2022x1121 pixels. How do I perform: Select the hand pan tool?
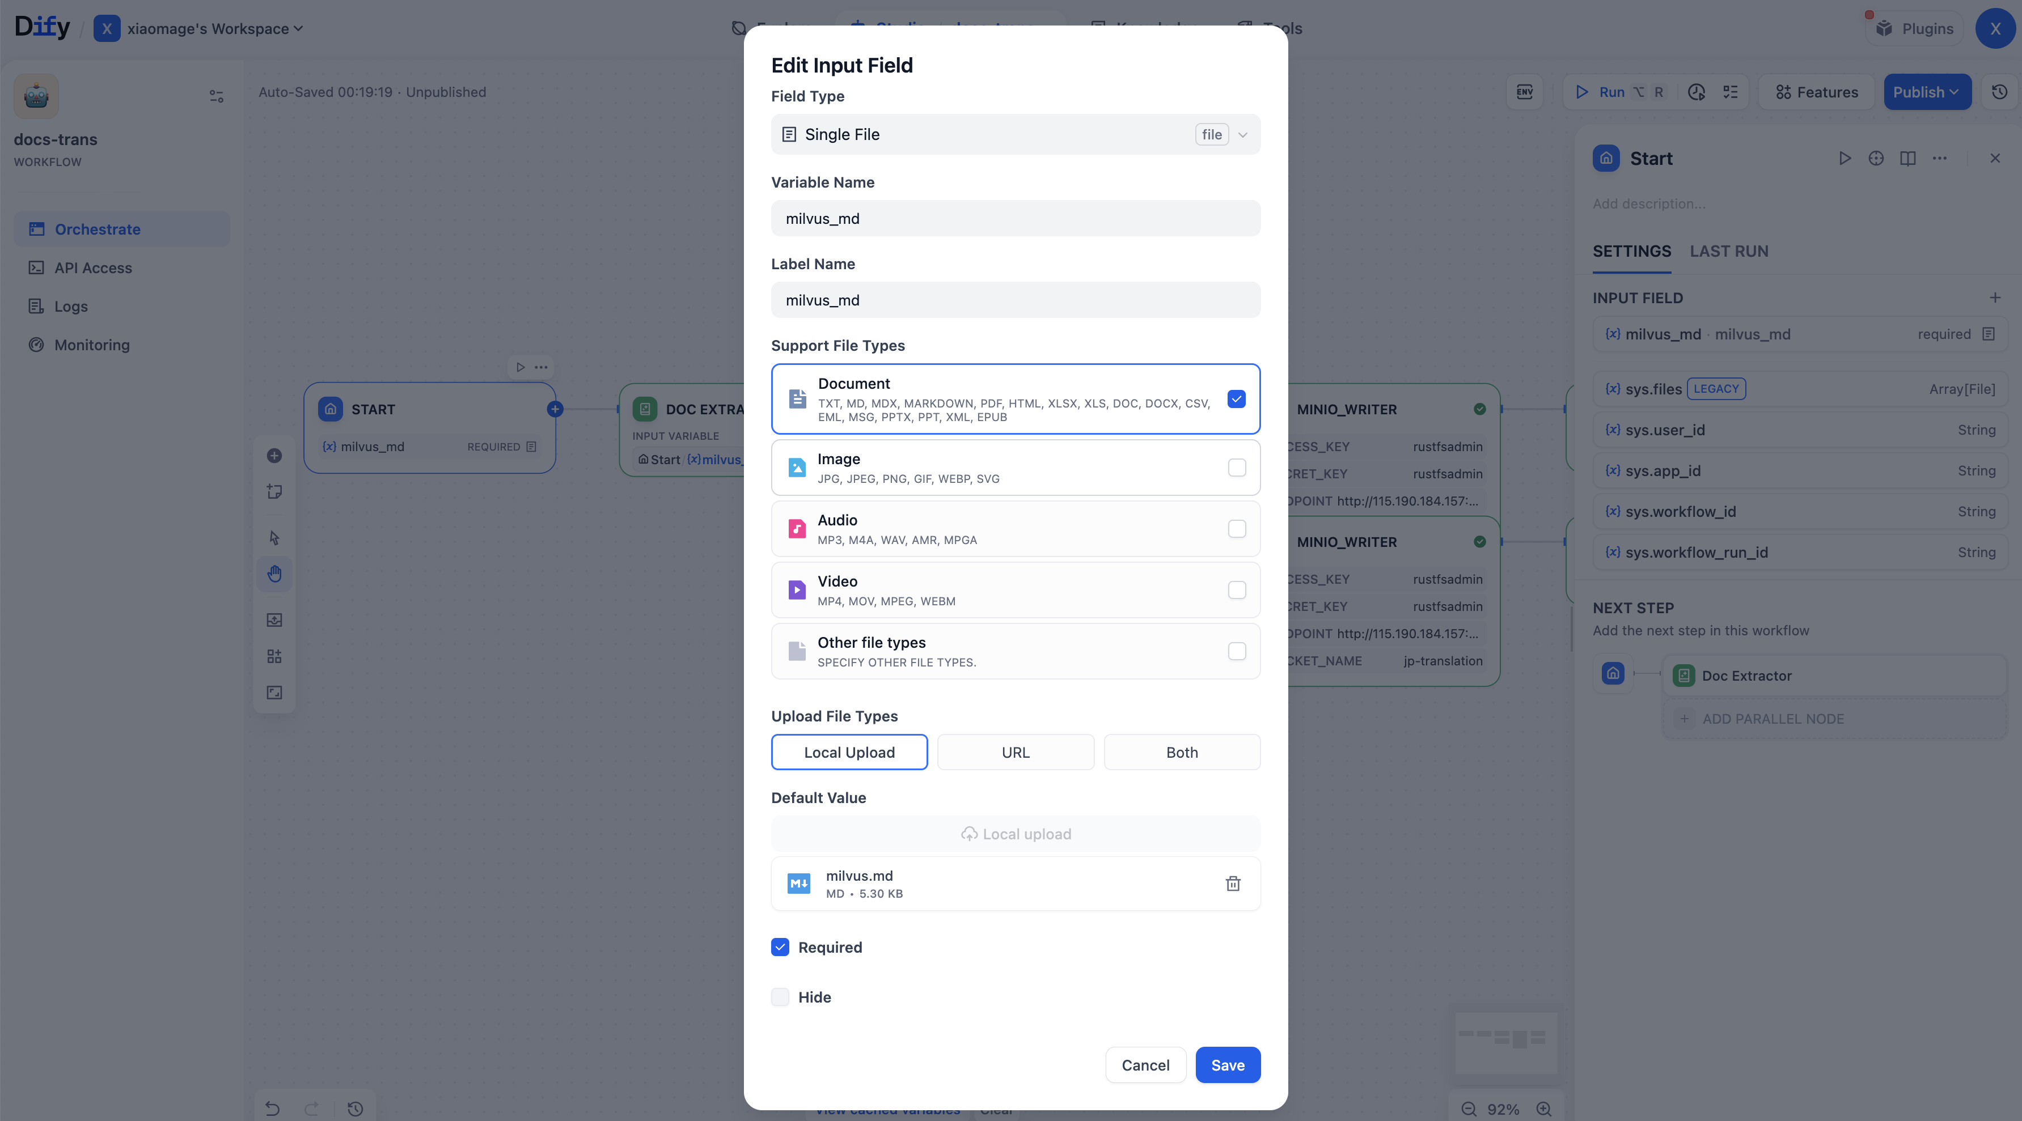click(x=274, y=574)
